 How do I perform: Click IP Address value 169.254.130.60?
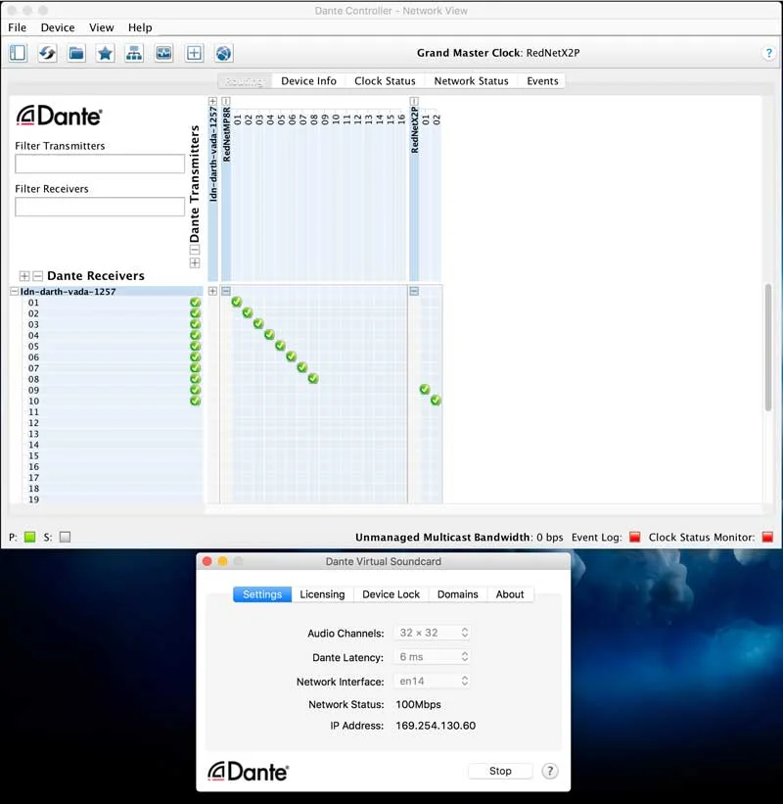(x=436, y=726)
